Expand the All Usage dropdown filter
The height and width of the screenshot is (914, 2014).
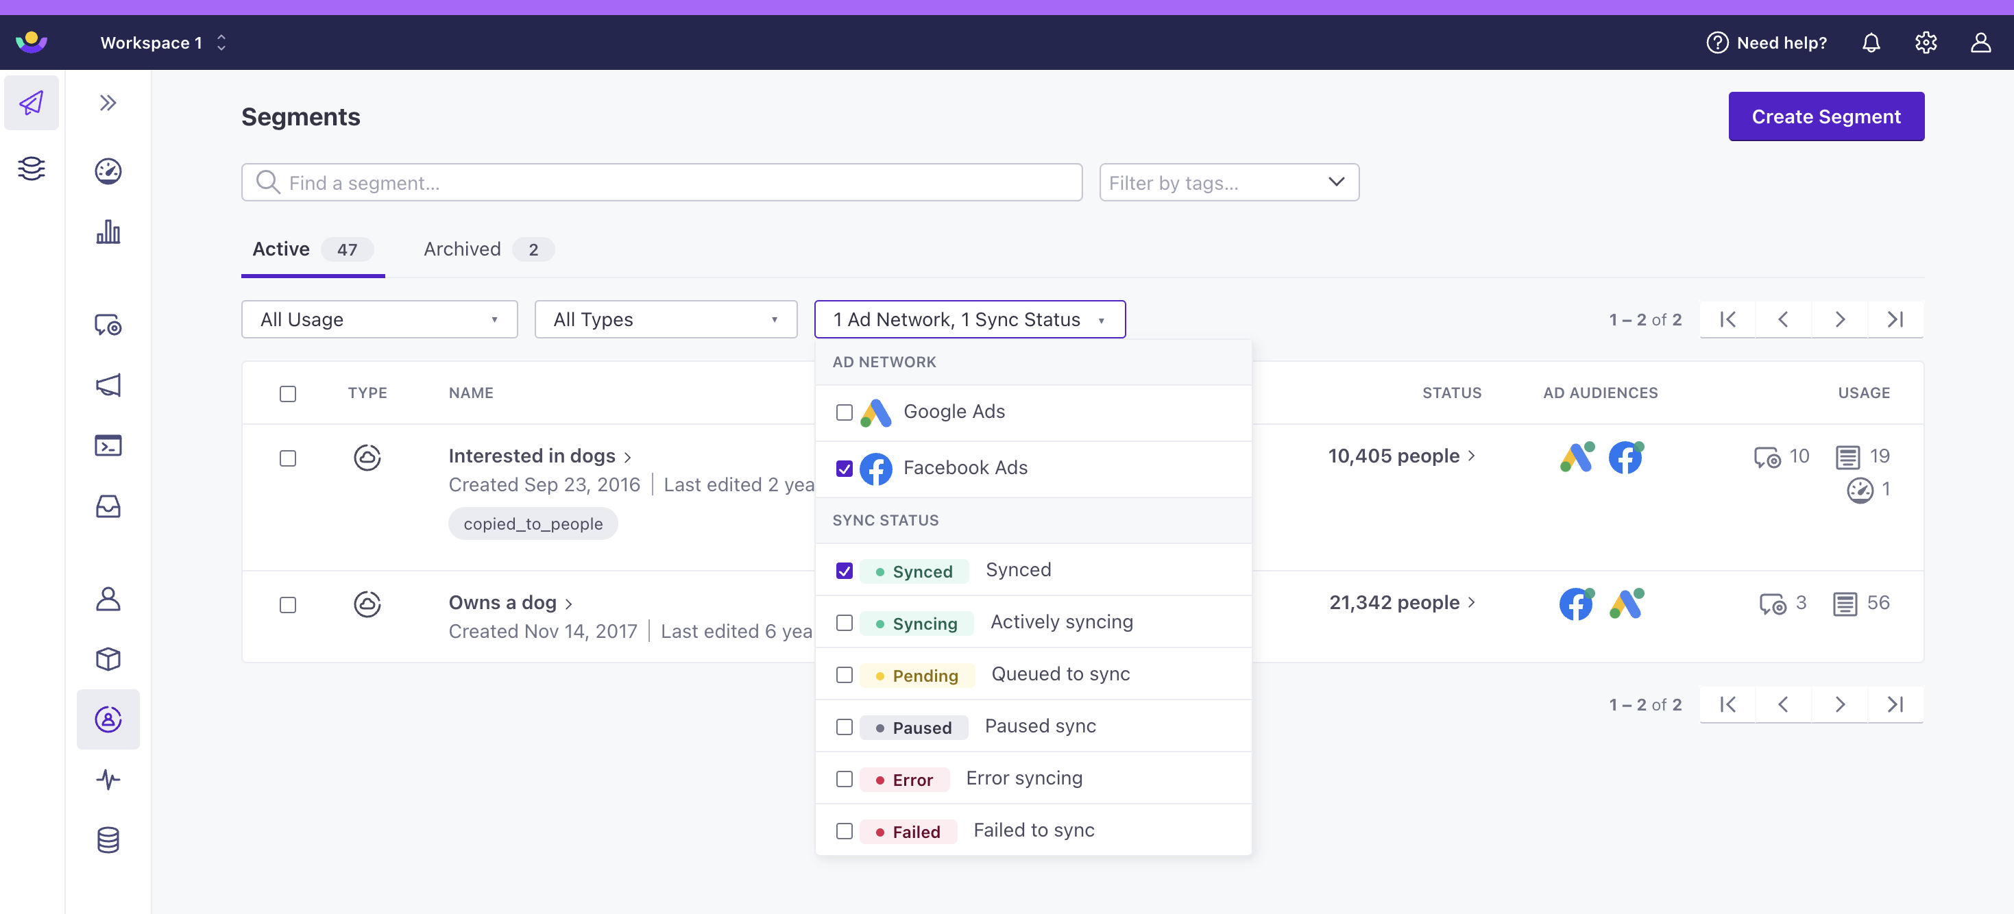click(x=380, y=319)
